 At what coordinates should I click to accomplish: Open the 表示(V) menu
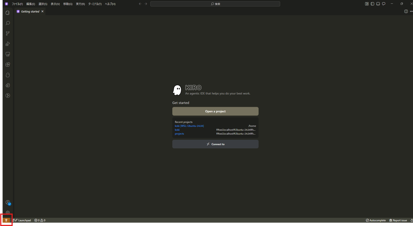click(55, 4)
